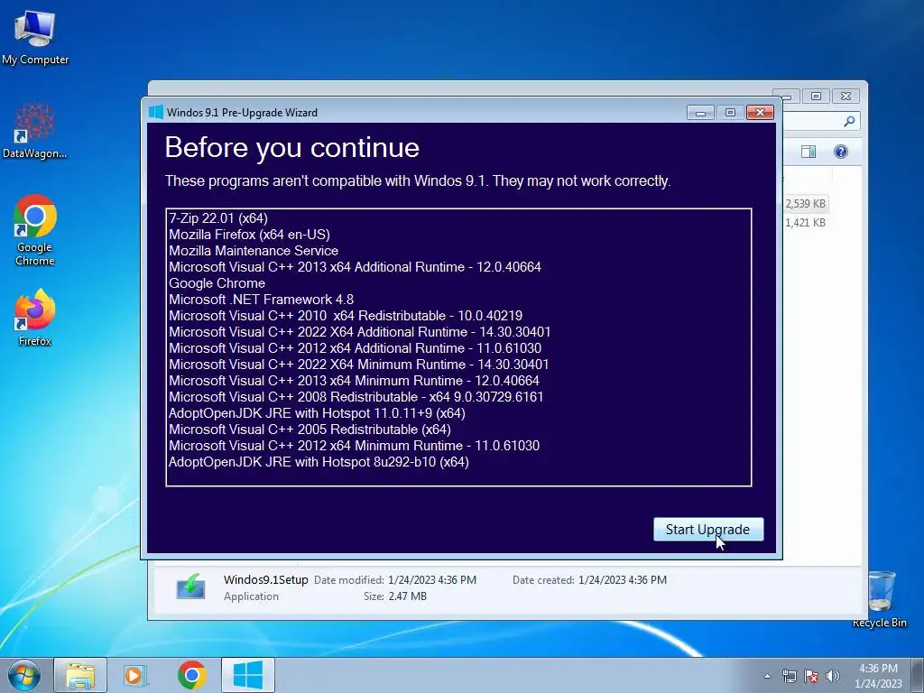Click the network tray icon
The image size is (924, 693).
[x=789, y=676]
